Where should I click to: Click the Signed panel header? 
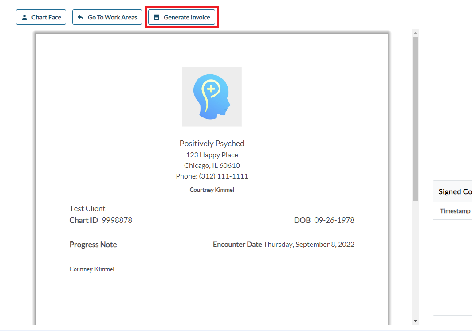point(455,191)
